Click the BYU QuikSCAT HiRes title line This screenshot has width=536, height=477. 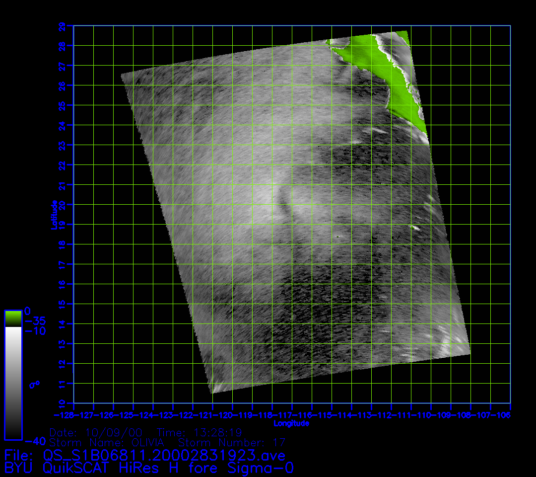tap(149, 468)
